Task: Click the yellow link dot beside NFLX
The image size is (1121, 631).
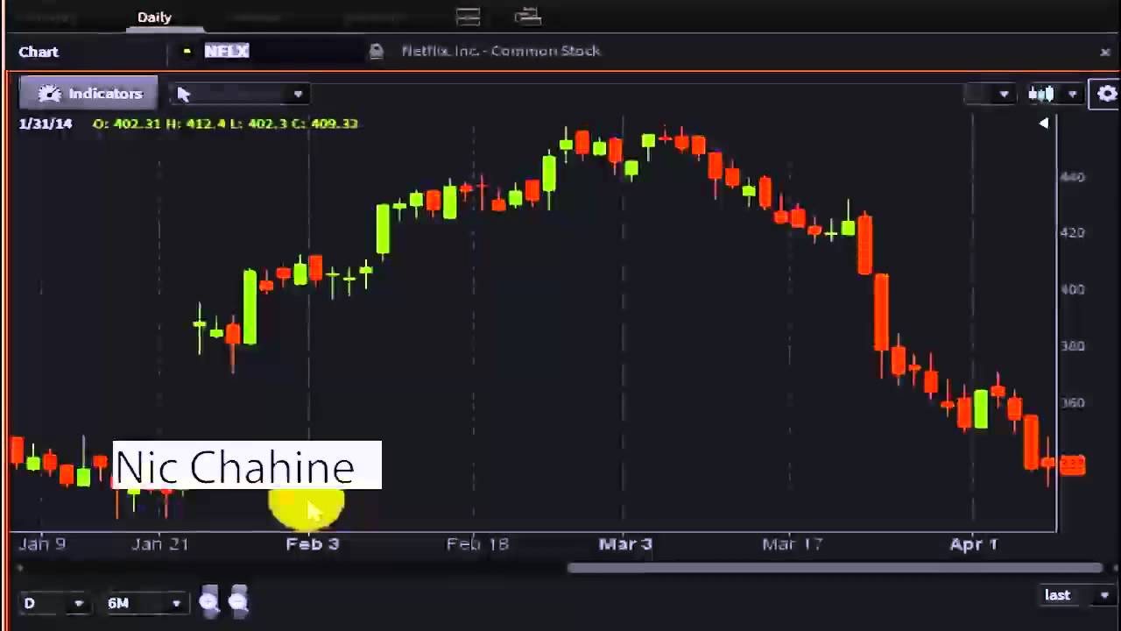Action: click(x=187, y=52)
